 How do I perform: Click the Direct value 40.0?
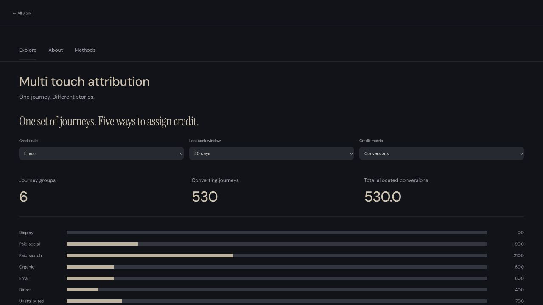coord(519,290)
